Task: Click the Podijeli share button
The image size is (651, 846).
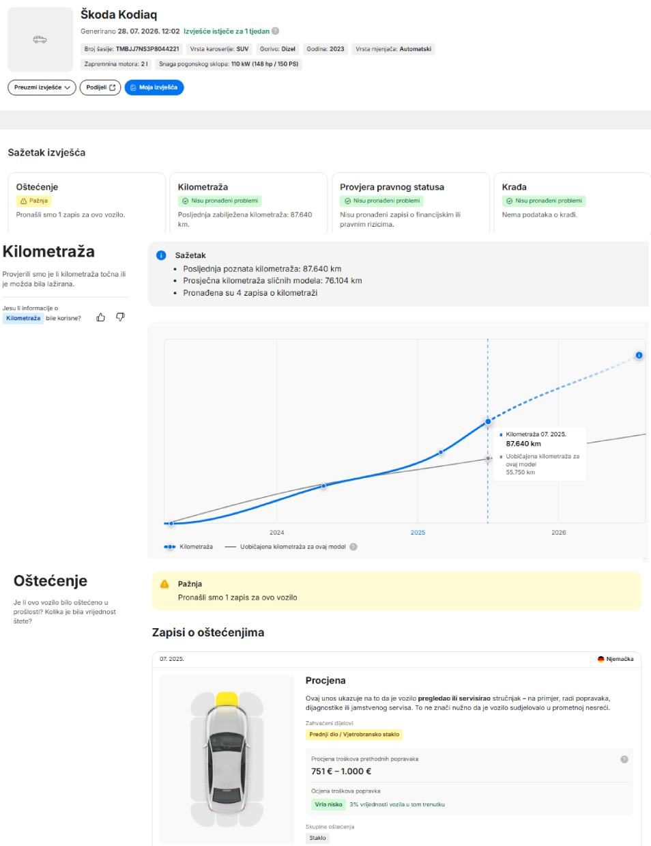Action: click(100, 87)
